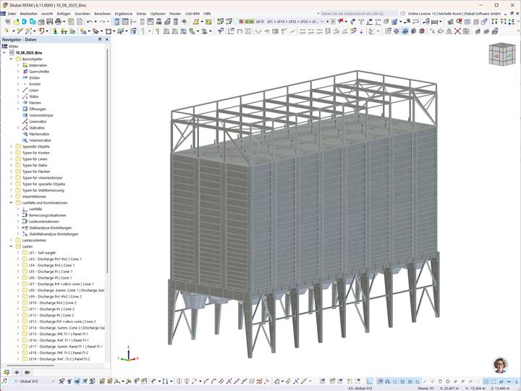Expand the Spezielle Objekte folder
The width and height of the screenshot is (521, 391).
(11, 146)
